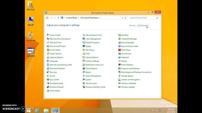Viewport: 202px width, 113px height.
Task: Open the Windows Mobility Center link
Action: click(95, 87)
